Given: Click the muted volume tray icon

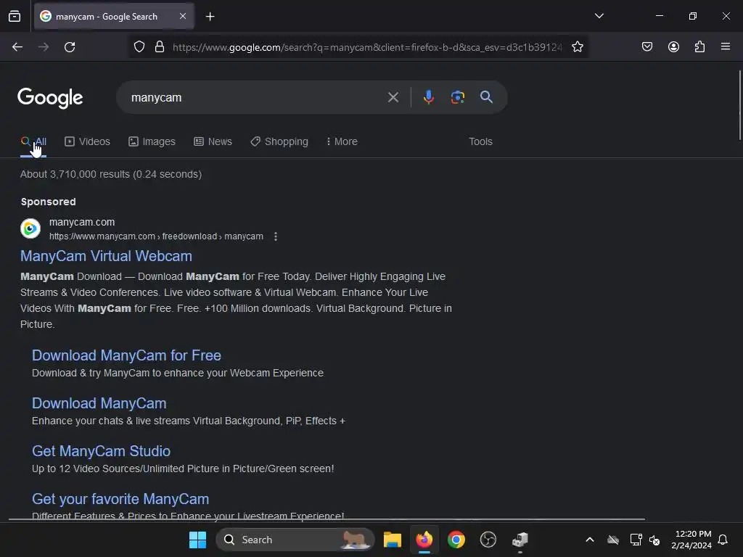Looking at the screenshot, I should coord(654,540).
